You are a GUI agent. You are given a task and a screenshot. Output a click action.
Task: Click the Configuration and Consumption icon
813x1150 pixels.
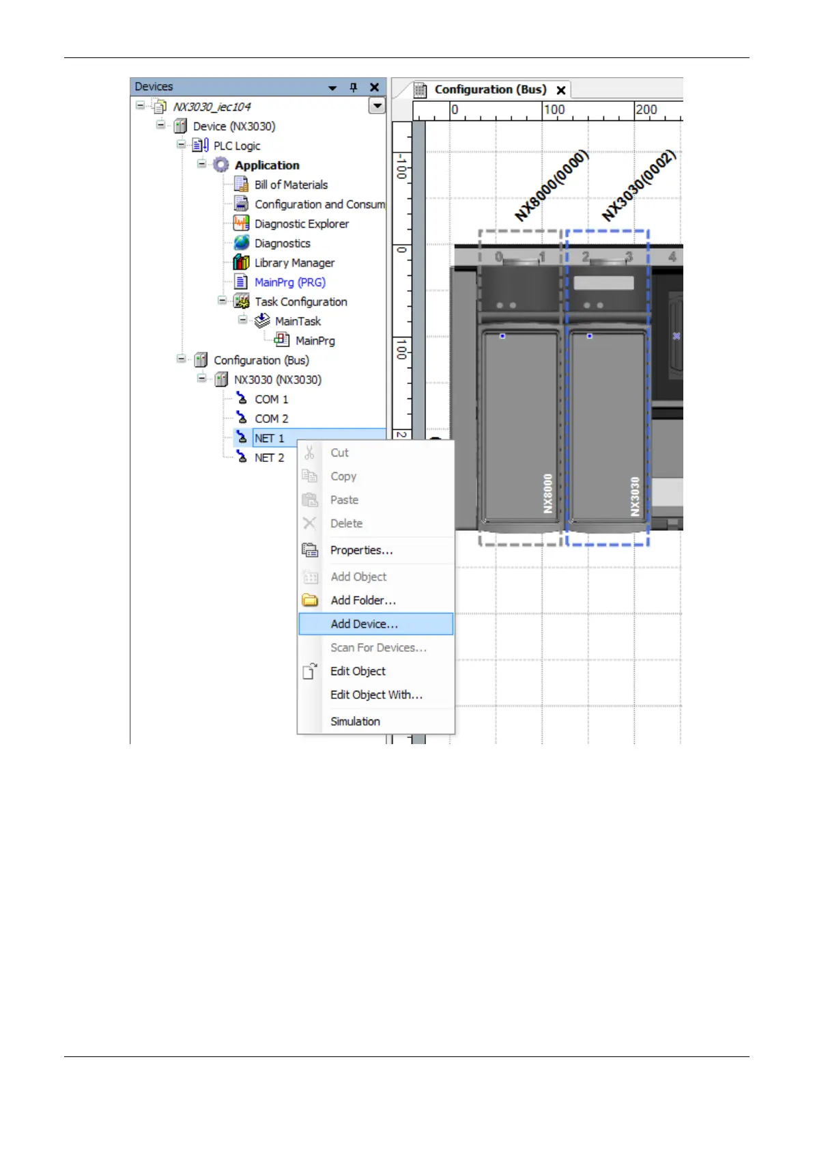(x=241, y=204)
